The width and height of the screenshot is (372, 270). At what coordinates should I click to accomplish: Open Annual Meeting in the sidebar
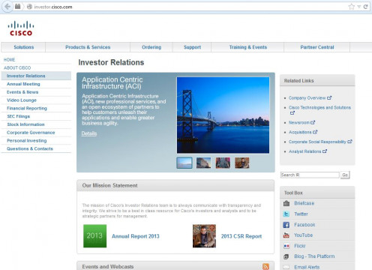coord(23,84)
